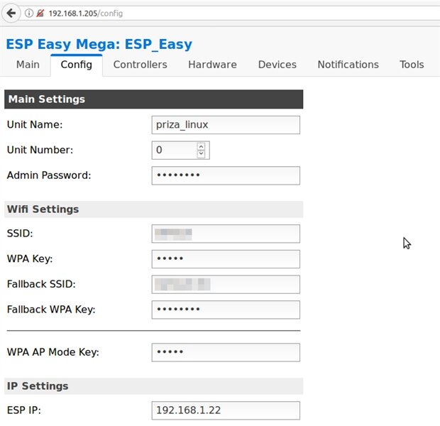Go back with the browser back arrow
The width and height of the screenshot is (440, 426).
(x=11, y=13)
